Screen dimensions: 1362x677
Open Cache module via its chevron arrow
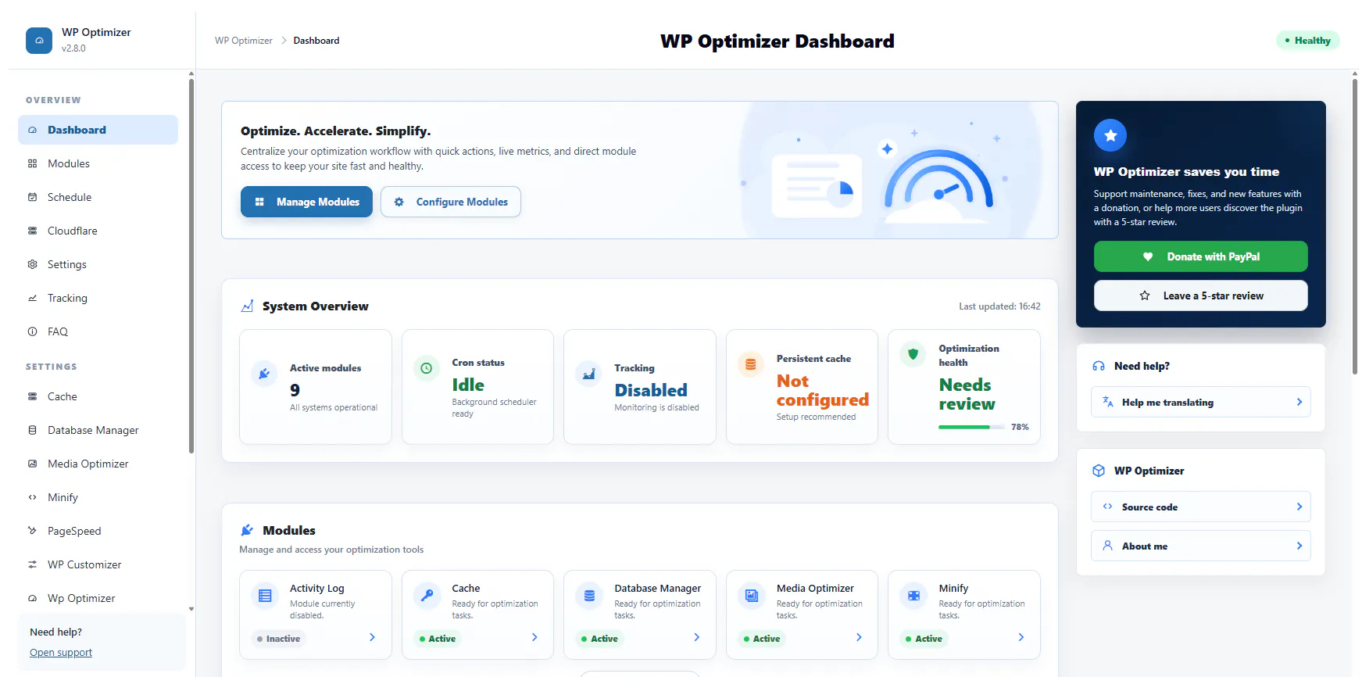534,638
